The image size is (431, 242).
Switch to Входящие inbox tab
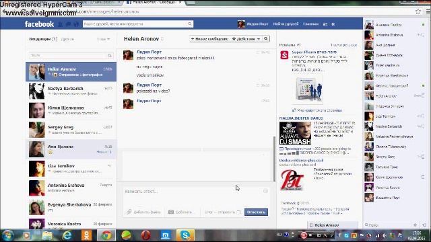(43, 39)
